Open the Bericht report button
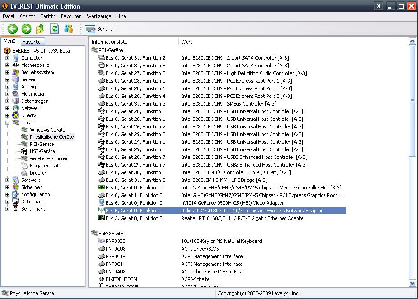The image size is (418, 299). (98, 29)
